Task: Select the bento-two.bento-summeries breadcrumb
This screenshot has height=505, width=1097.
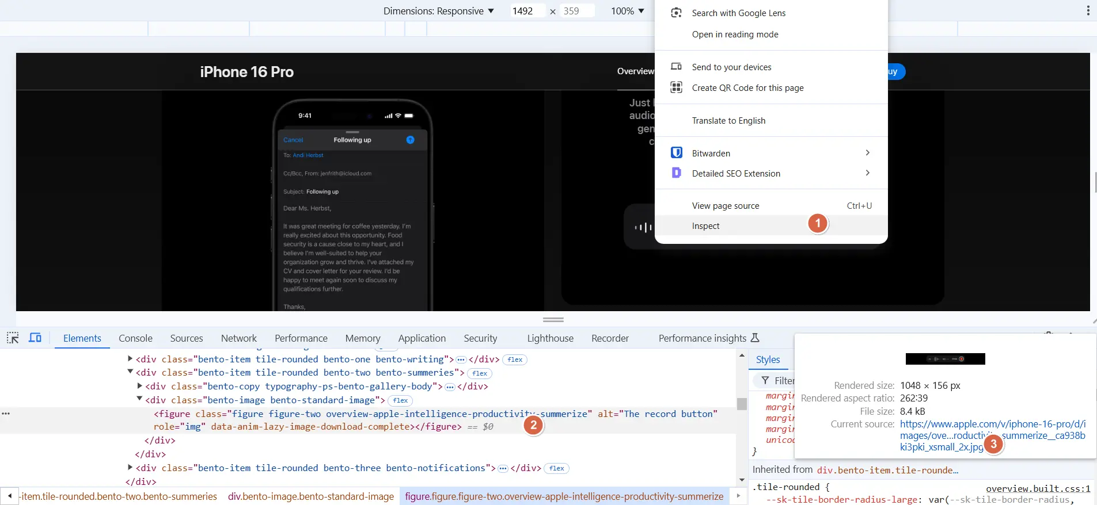Action: (x=119, y=496)
